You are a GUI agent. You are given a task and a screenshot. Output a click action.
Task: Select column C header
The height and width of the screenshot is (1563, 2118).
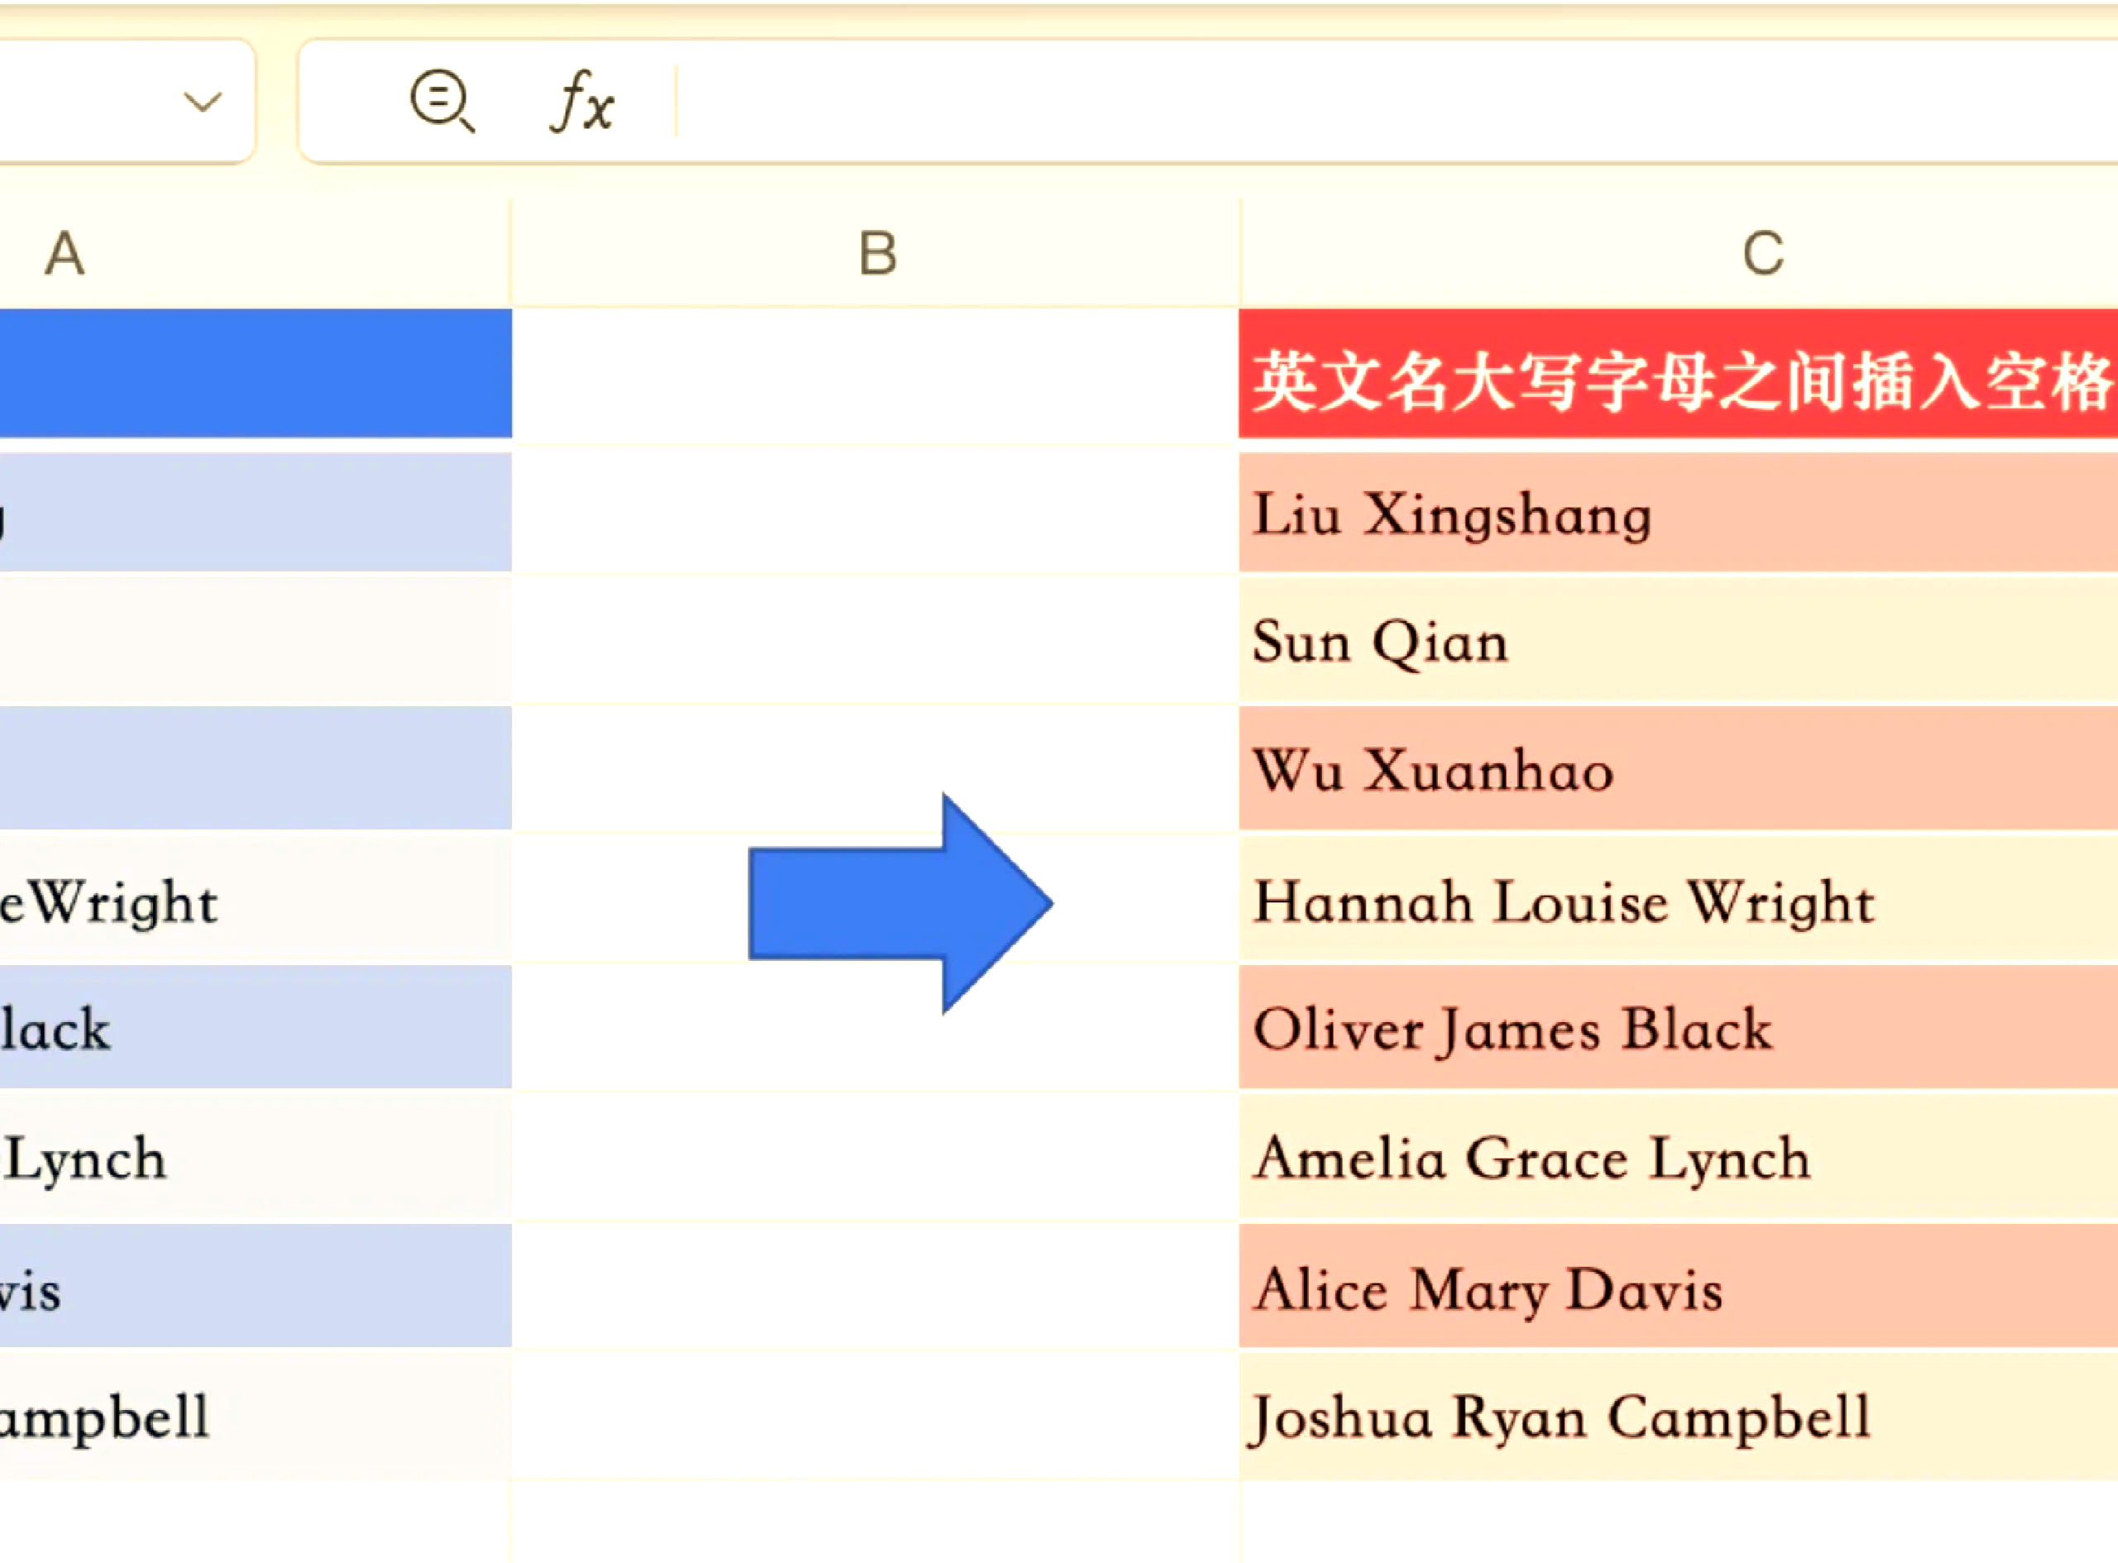point(1762,255)
